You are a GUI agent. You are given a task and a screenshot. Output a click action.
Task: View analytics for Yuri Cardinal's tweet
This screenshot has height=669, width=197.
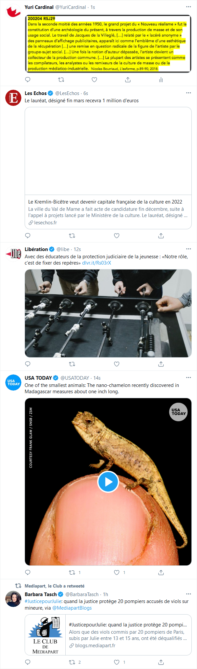[x=161, y=80]
